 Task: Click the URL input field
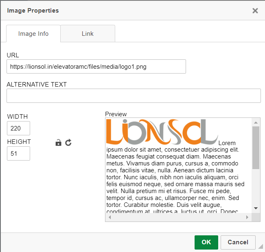96,67
